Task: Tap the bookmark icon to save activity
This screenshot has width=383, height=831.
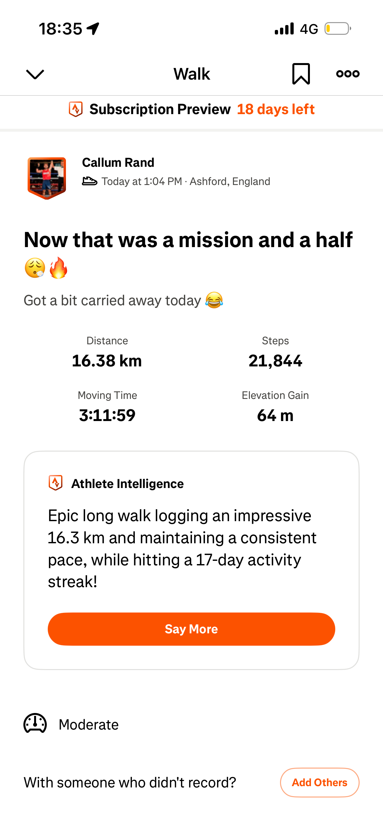Action: [x=301, y=74]
